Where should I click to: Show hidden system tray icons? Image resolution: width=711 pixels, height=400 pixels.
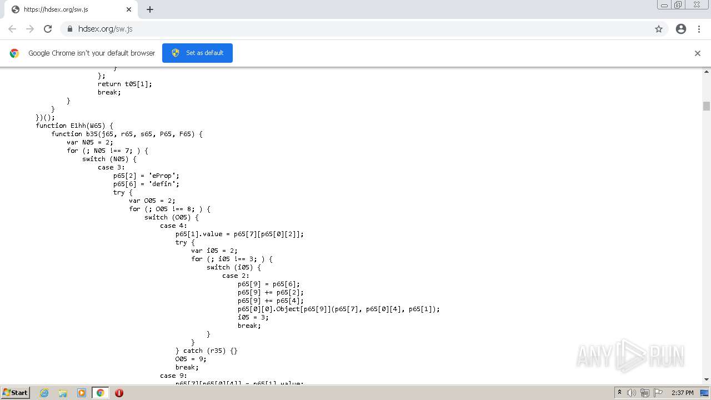[619, 393]
